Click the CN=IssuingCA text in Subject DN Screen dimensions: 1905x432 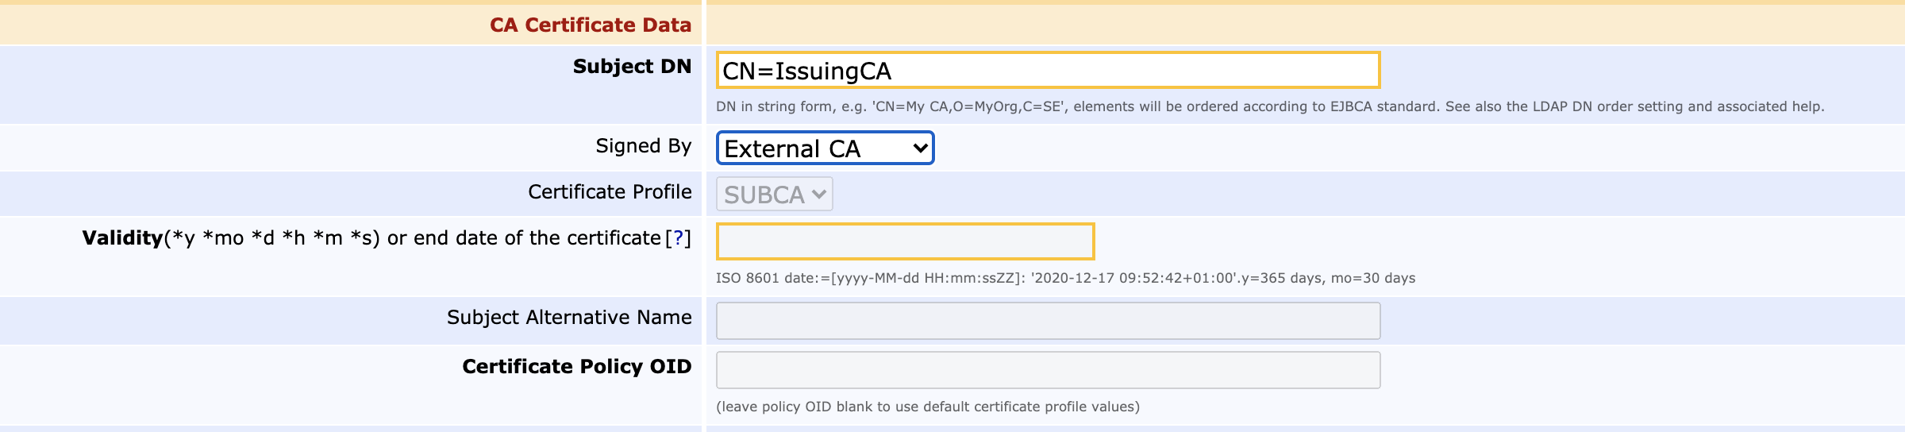tap(806, 71)
